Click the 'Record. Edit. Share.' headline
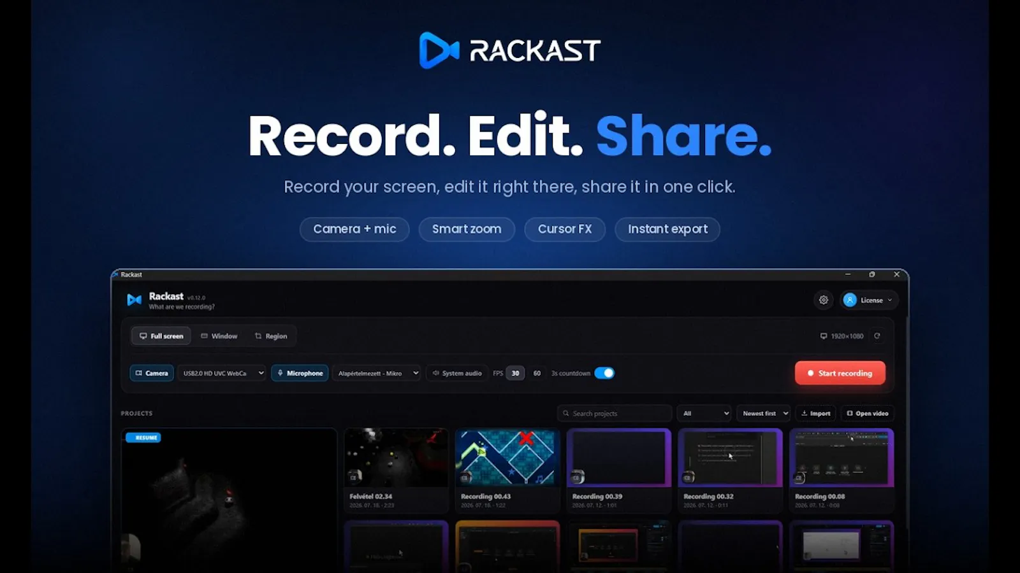1020x573 pixels. [510, 135]
